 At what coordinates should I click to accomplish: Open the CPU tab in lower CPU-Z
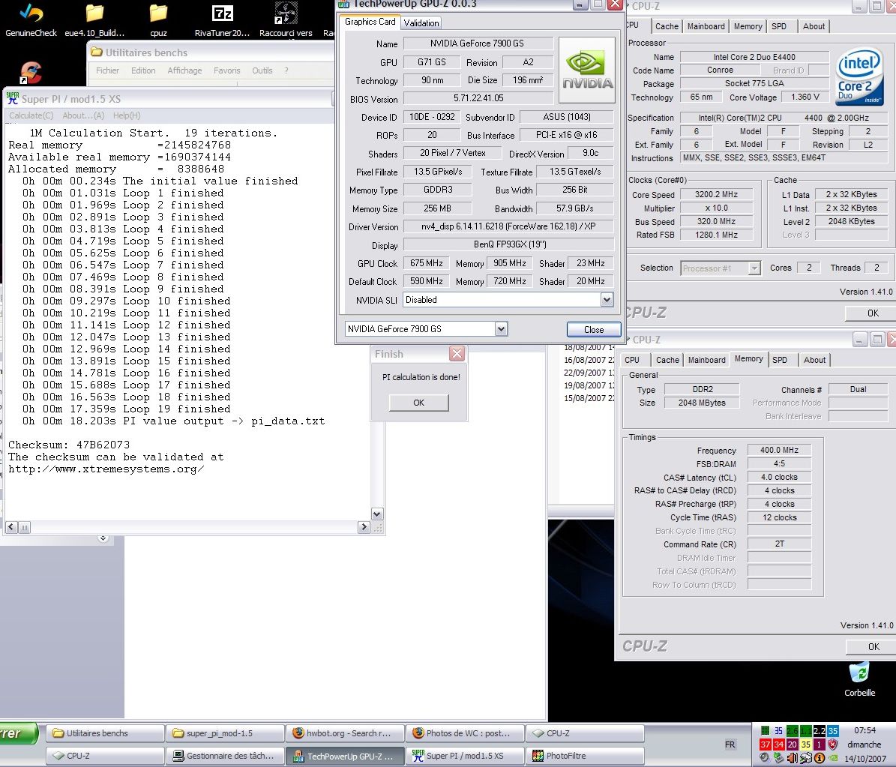click(x=632, y=360)
